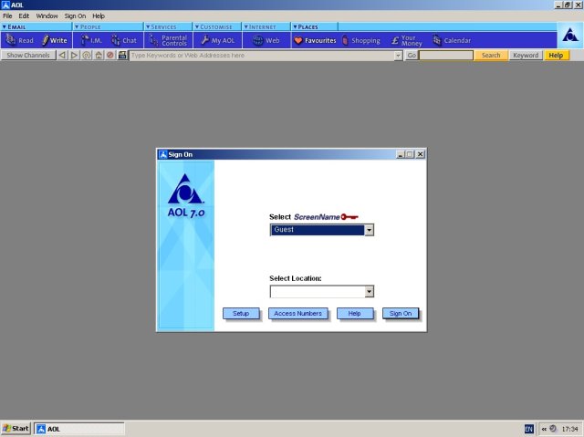Launch the Web globe icon
Screen dimensions: 584x437
coord(266,40)
